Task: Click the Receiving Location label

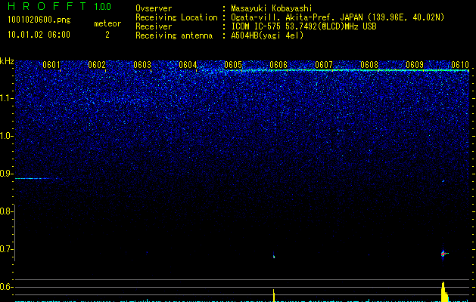Action: click(176, 17)
